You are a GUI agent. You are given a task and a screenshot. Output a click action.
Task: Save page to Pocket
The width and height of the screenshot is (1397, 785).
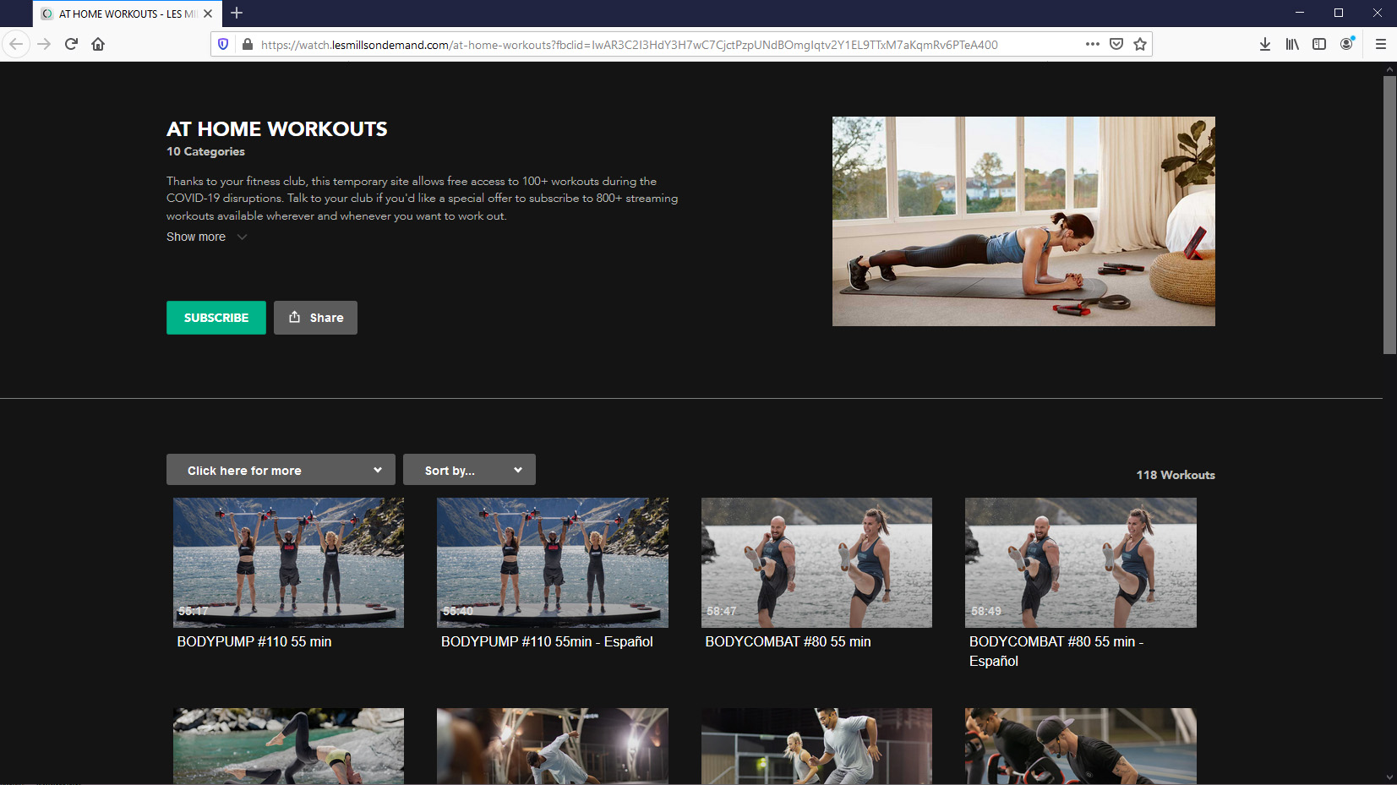point(1116,44)
